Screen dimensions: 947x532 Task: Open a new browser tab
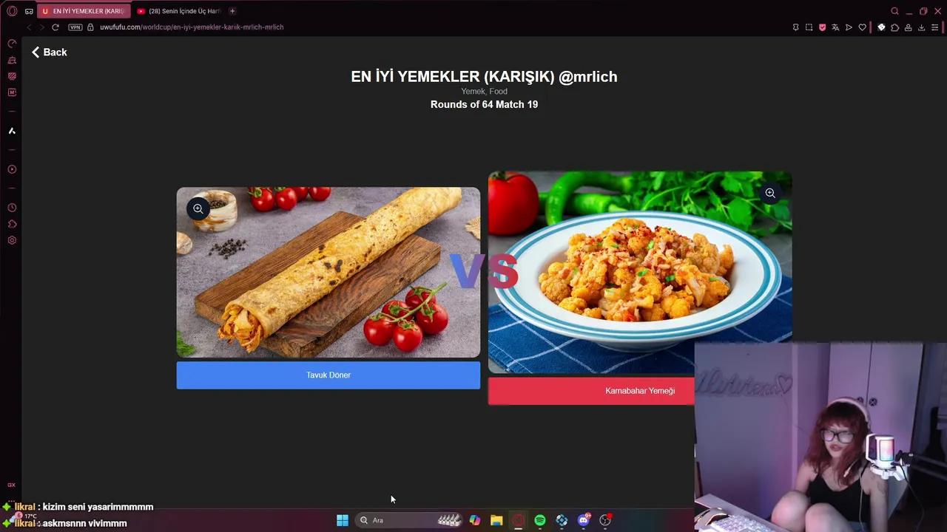pyautogui.click(x=232, y=11)
